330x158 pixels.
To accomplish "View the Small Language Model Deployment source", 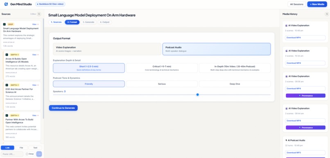I will [x=34, y=25].
